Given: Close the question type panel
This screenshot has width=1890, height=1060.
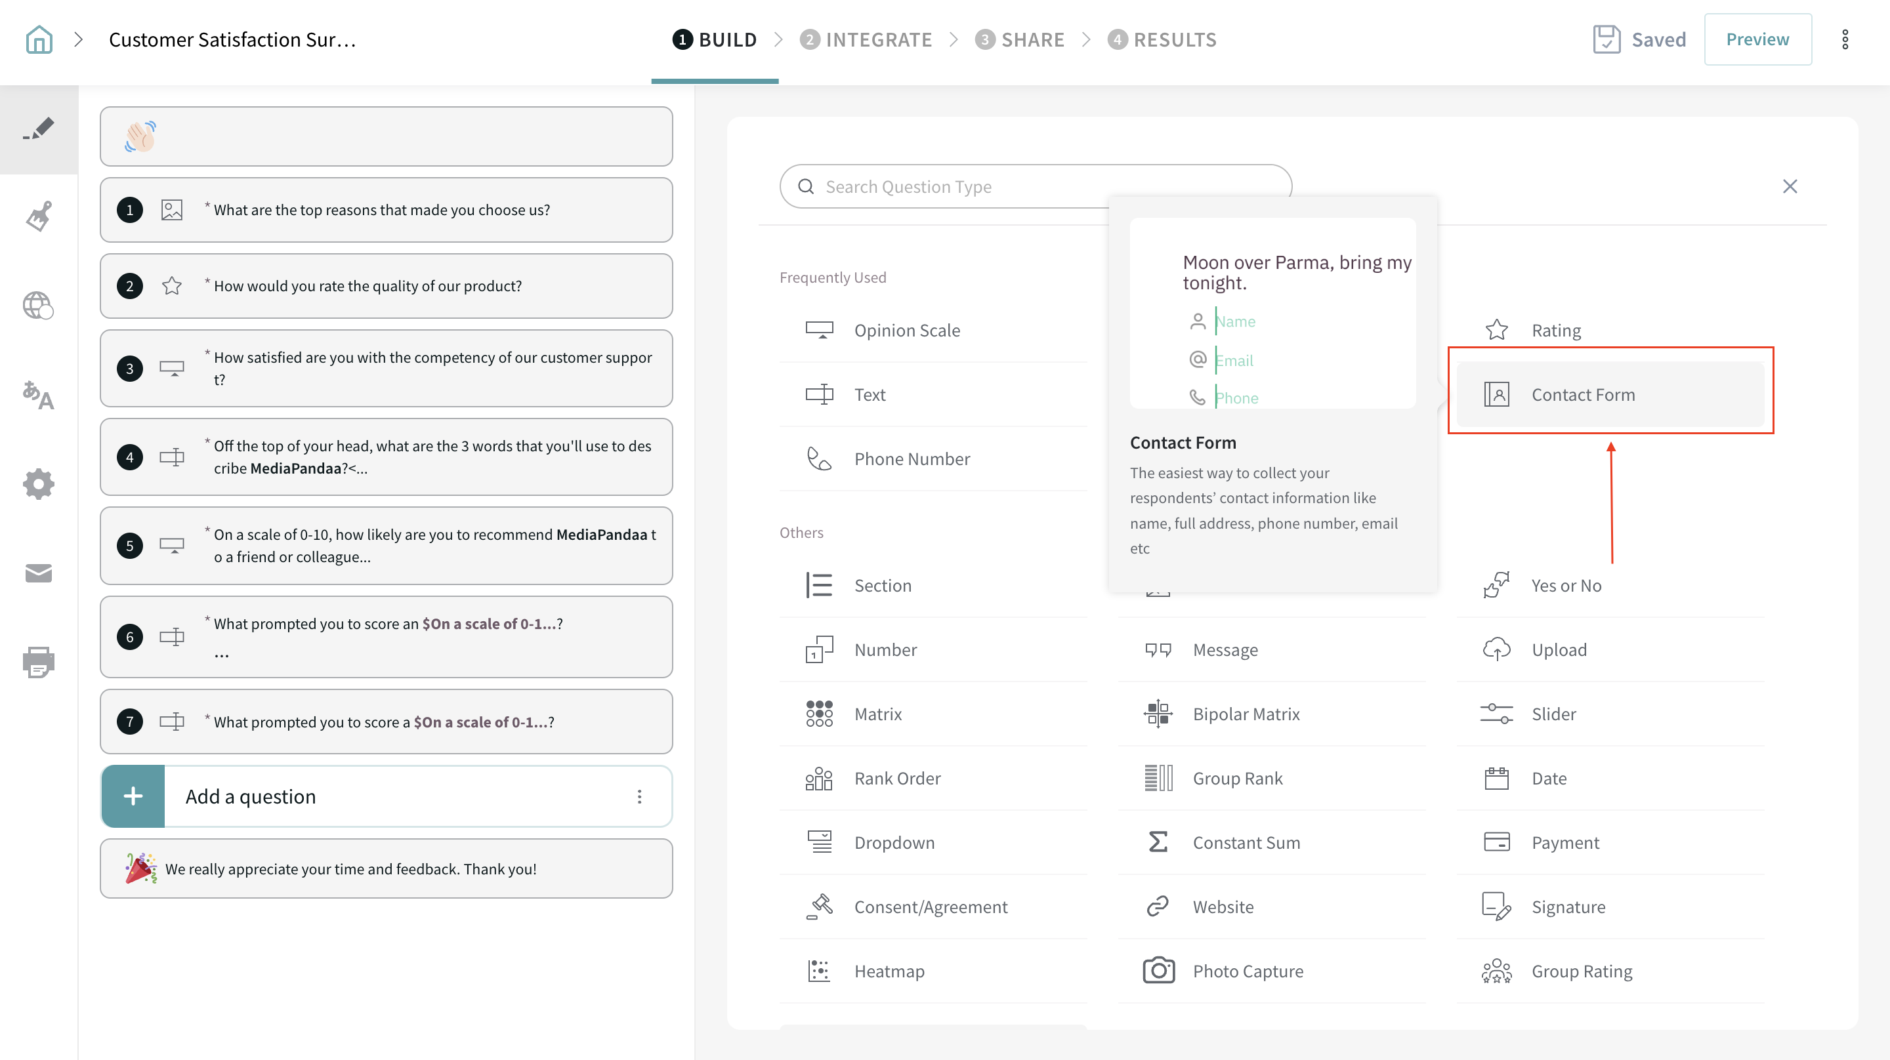Looking at the screenshot, I should 1790,186.
